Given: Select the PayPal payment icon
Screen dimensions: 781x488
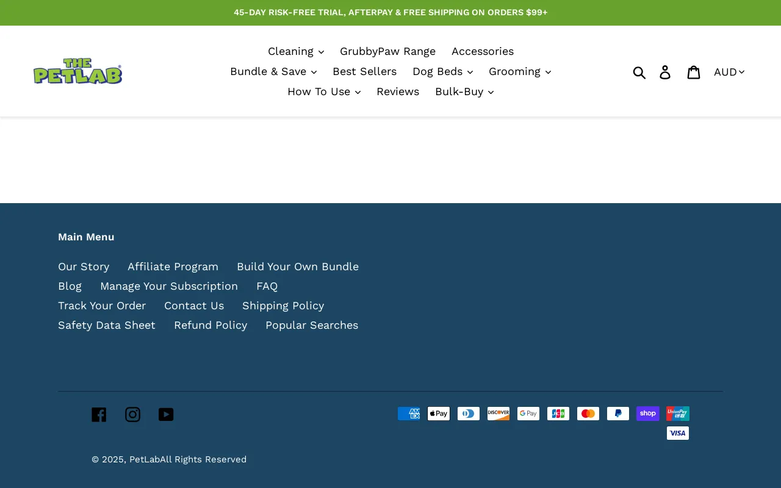Looking at the screenshot, I should pyautogui.click(x=617, y=413).
